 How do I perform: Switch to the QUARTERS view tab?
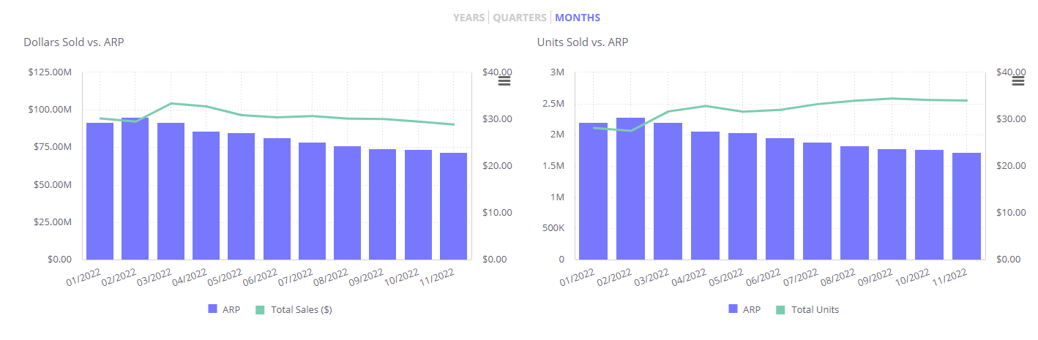[520, 18]
